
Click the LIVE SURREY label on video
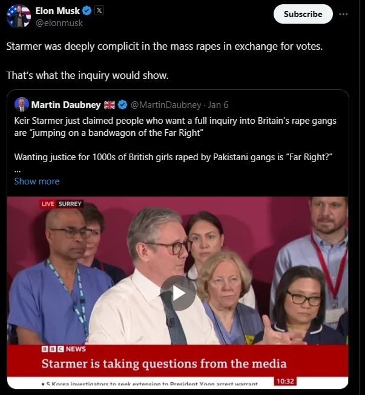[61, 204]
